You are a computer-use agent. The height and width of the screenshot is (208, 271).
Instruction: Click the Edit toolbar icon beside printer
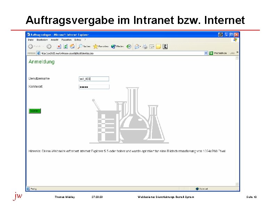(x=151, y=46)
